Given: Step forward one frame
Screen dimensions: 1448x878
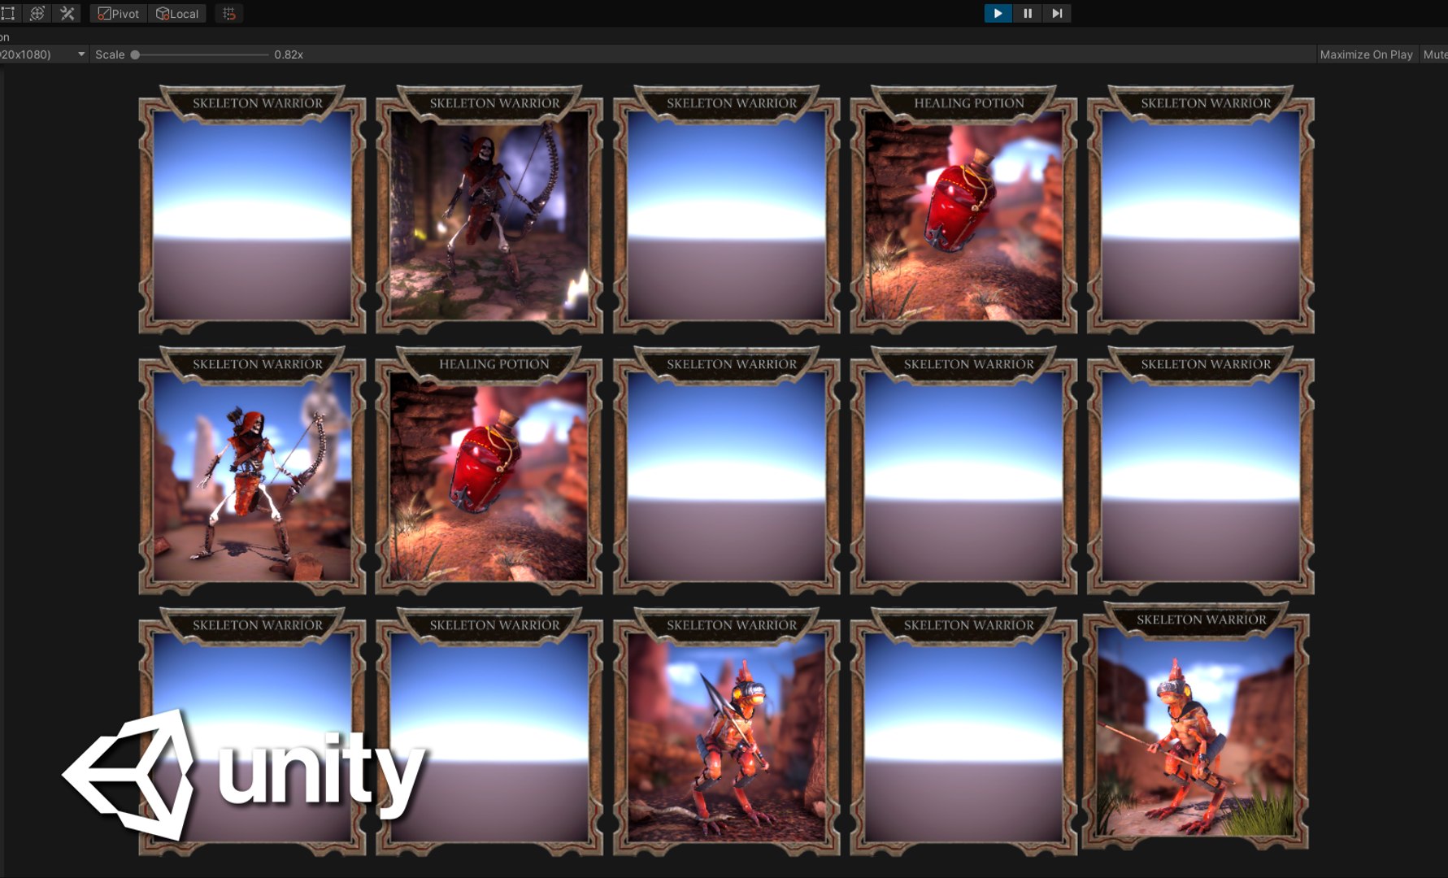Looking at the screenshot, I should 1057,13.
